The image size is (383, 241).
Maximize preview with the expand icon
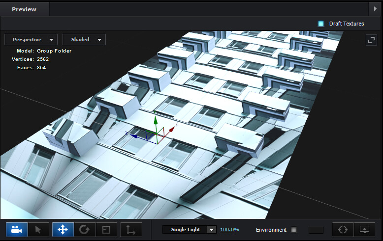click(x=371, y=40)
